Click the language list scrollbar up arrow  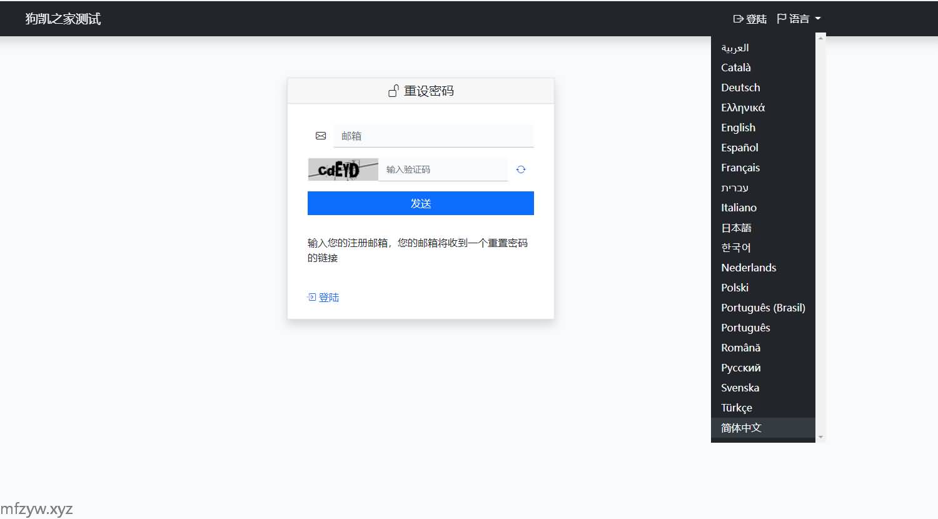[x=820, y=38]
